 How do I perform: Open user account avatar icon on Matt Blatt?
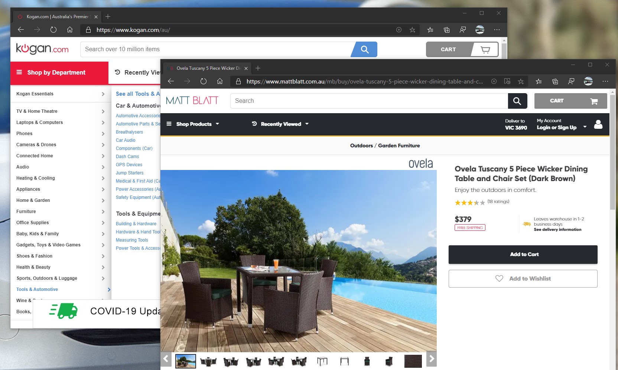[598, 124]
